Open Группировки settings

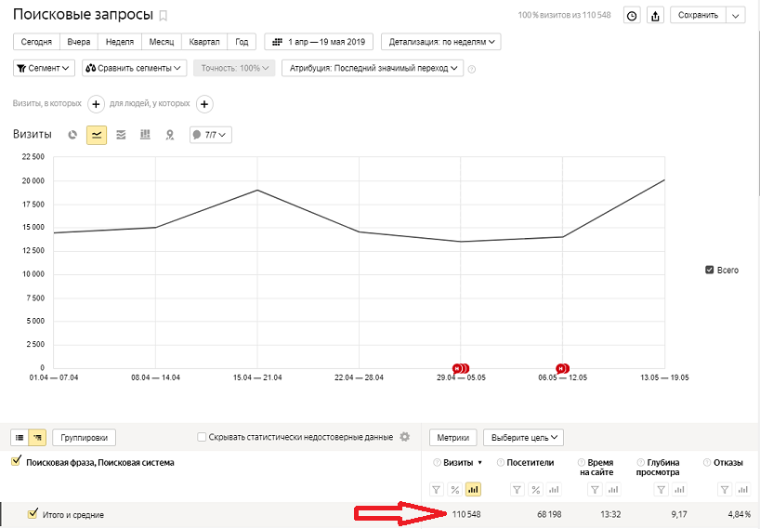[x=84, y=437]
